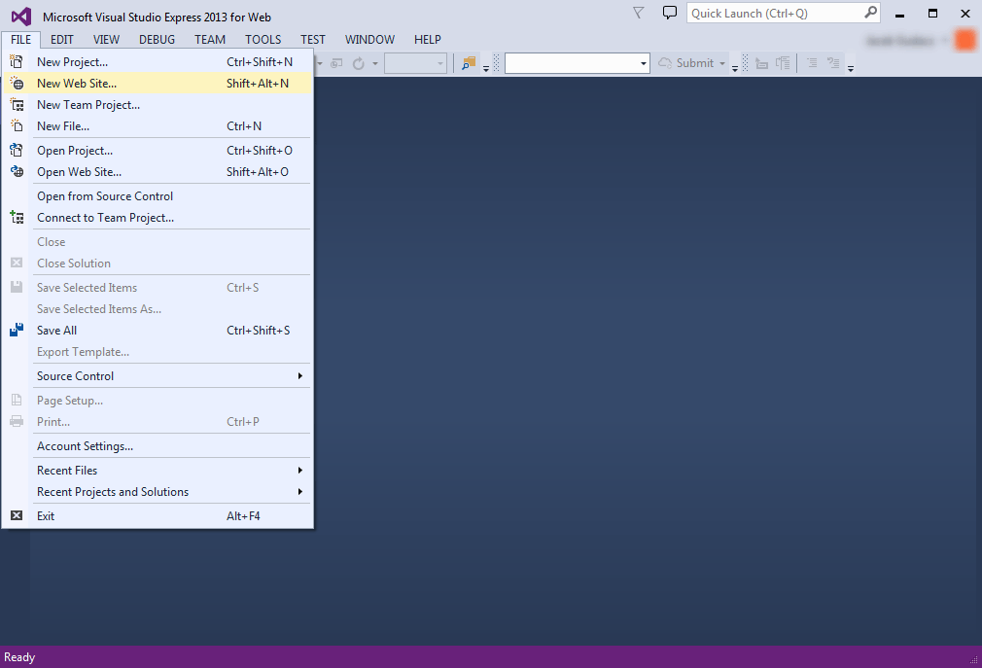Open the notifications flag icon
The image size is (982, 668).
click(638, 14)
